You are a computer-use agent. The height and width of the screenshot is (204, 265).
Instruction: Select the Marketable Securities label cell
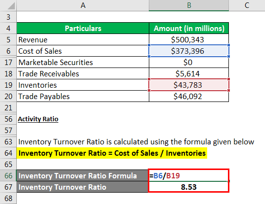pos(83,62)
